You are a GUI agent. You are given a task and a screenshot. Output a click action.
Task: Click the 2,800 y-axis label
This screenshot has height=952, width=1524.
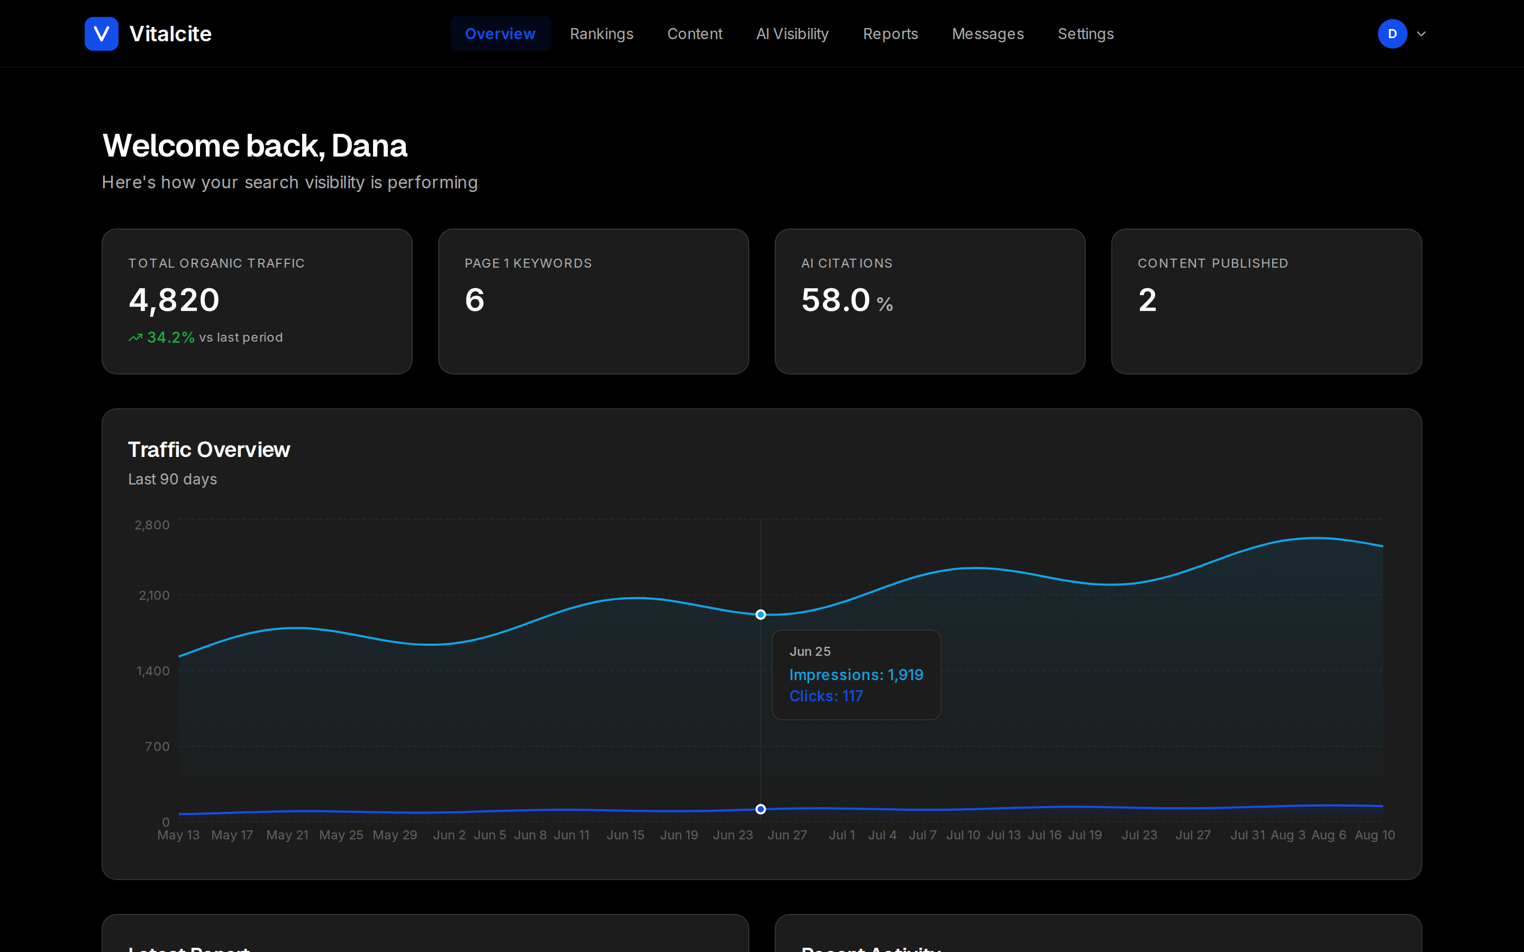point(152,525)
